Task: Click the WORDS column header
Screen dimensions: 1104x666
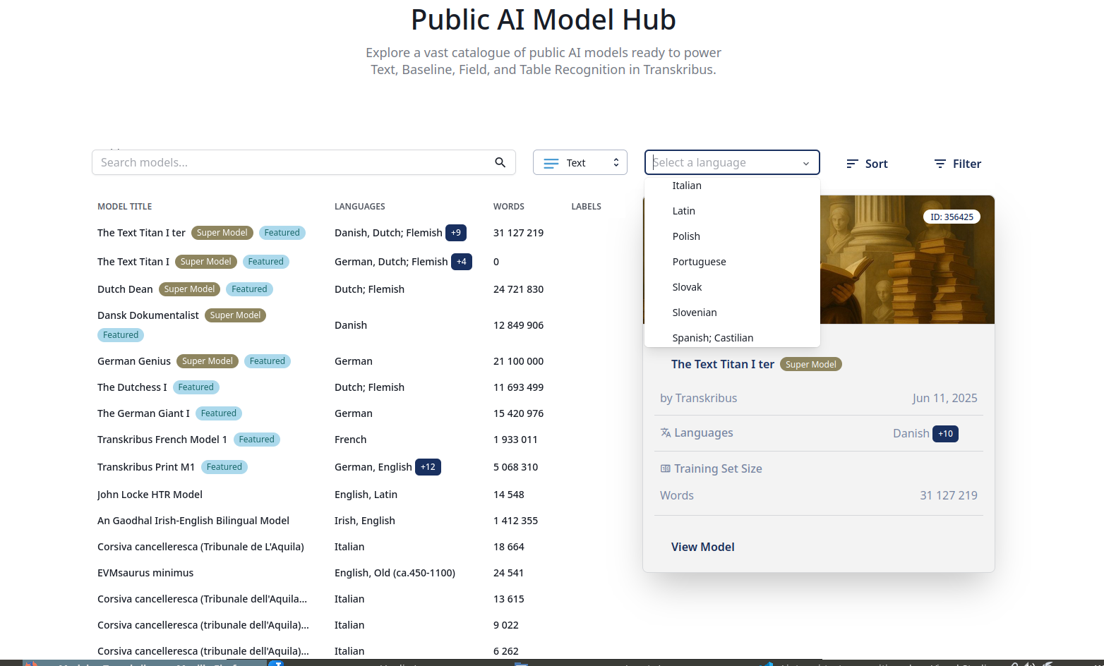Action: pos(508,206)
